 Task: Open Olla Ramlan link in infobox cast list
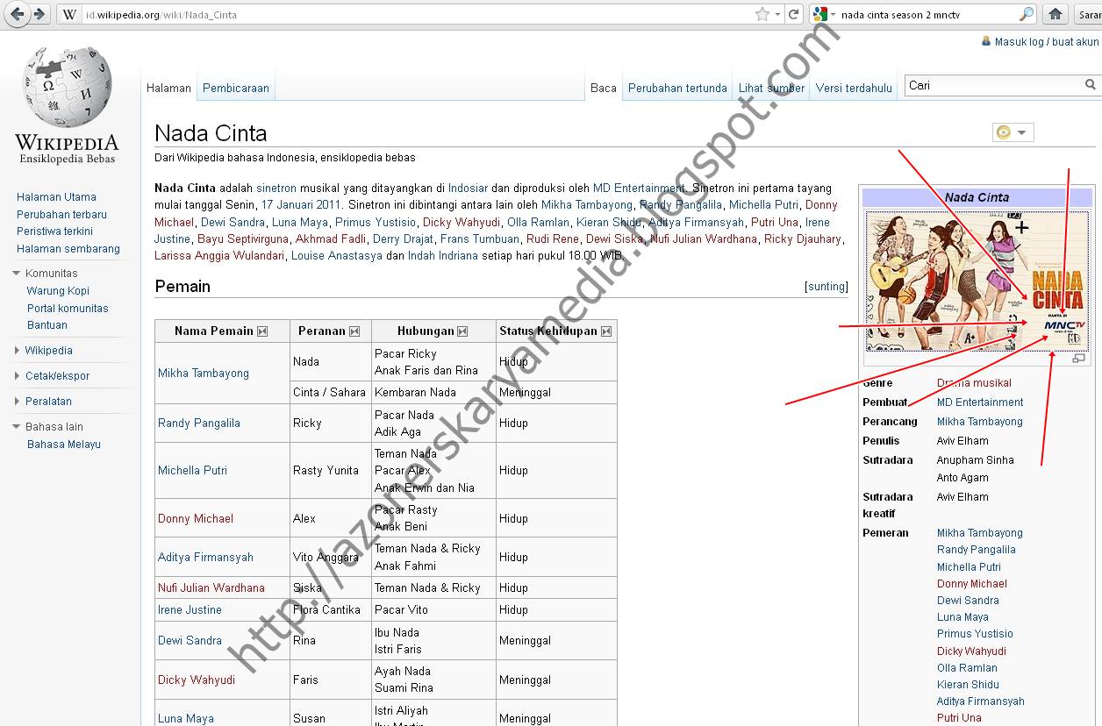[x=967, y=668]
